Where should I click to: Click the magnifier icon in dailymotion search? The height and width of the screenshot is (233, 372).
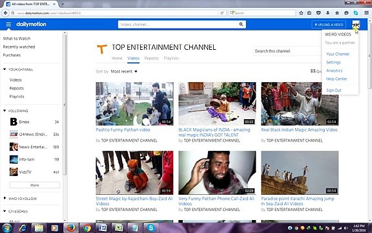click(241, 24)
